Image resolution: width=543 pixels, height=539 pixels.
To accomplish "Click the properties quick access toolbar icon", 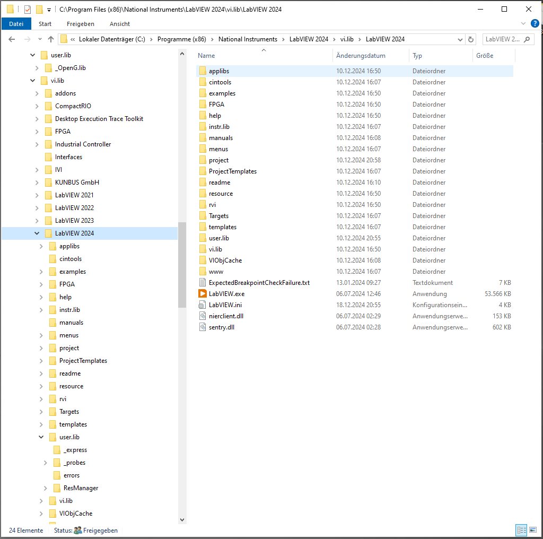I will 28,10.
